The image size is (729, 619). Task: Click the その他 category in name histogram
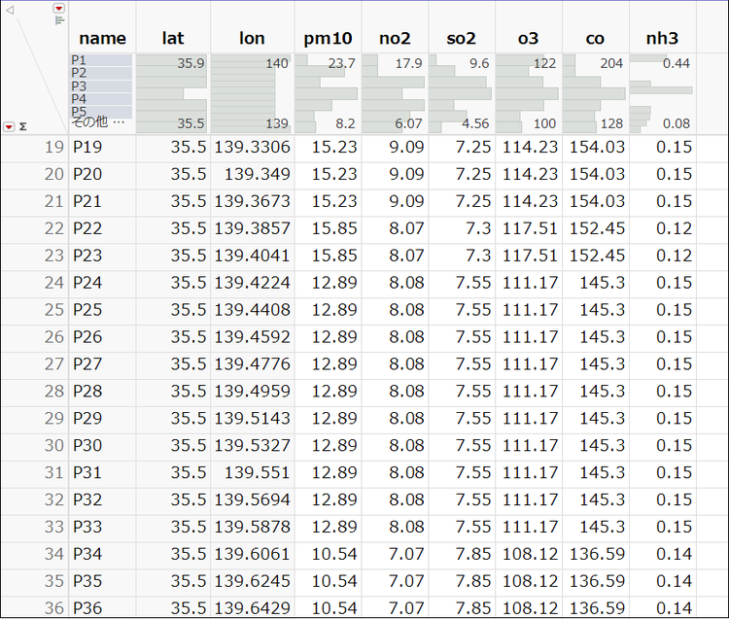tap(98, 122)
